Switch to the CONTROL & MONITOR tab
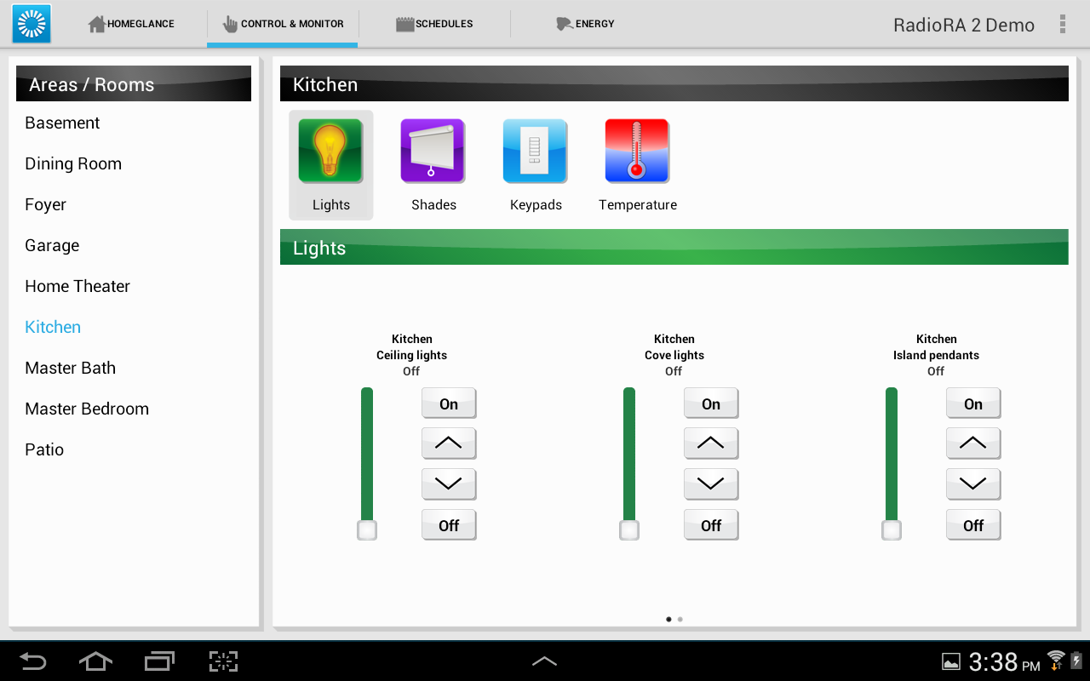This screenshot has height=681, width=1090. (282, 23)
